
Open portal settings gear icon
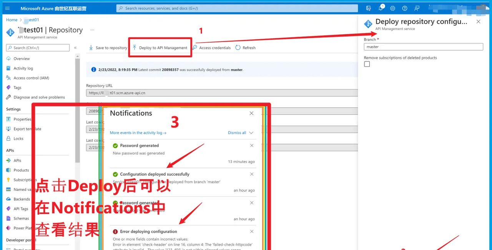tap(392, 8)
